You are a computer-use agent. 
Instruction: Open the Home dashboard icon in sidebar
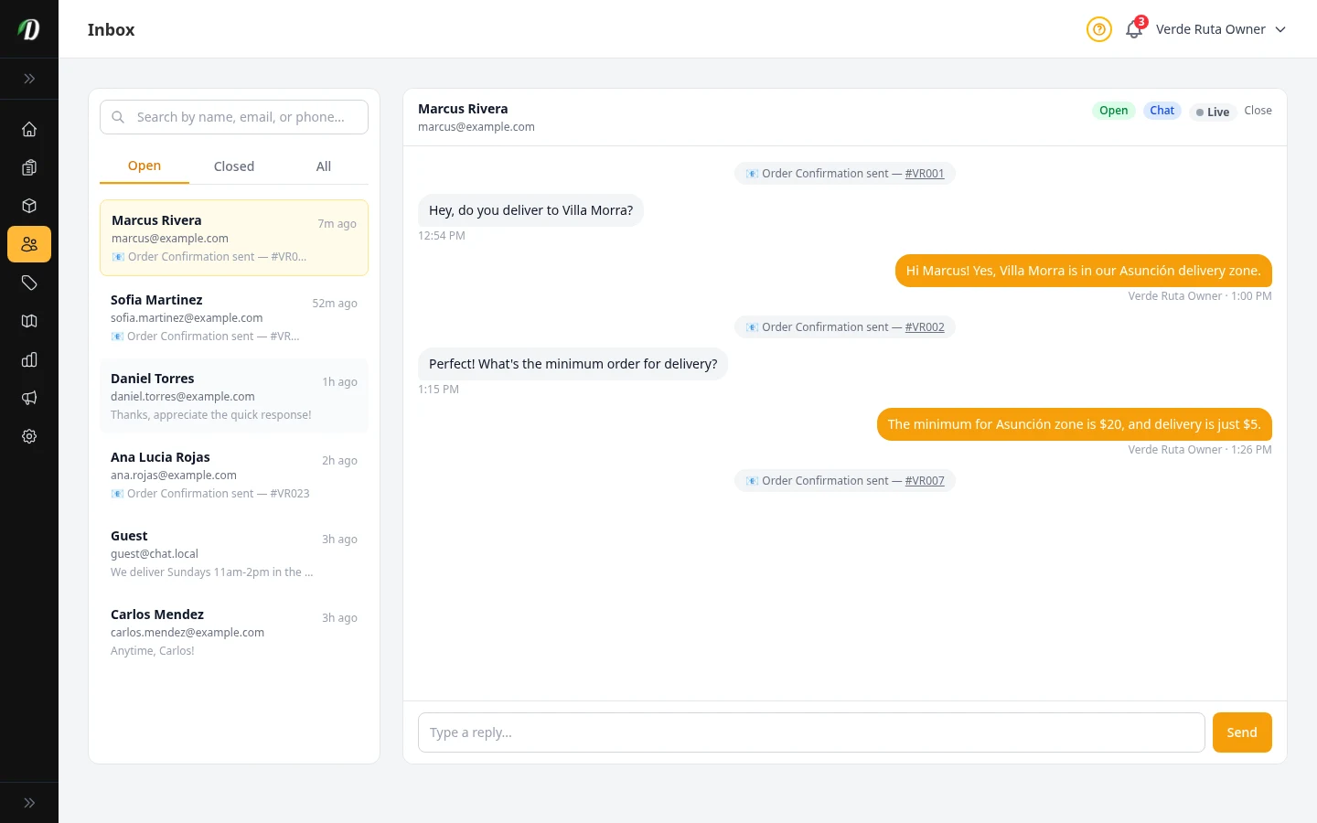click(x=29, y=129)
